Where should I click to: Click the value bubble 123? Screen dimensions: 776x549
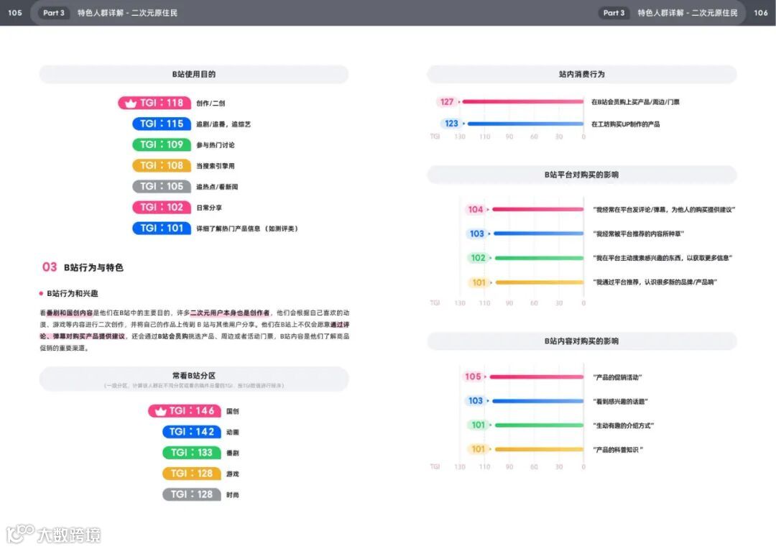pyautogui.click(x=451, y=124)
